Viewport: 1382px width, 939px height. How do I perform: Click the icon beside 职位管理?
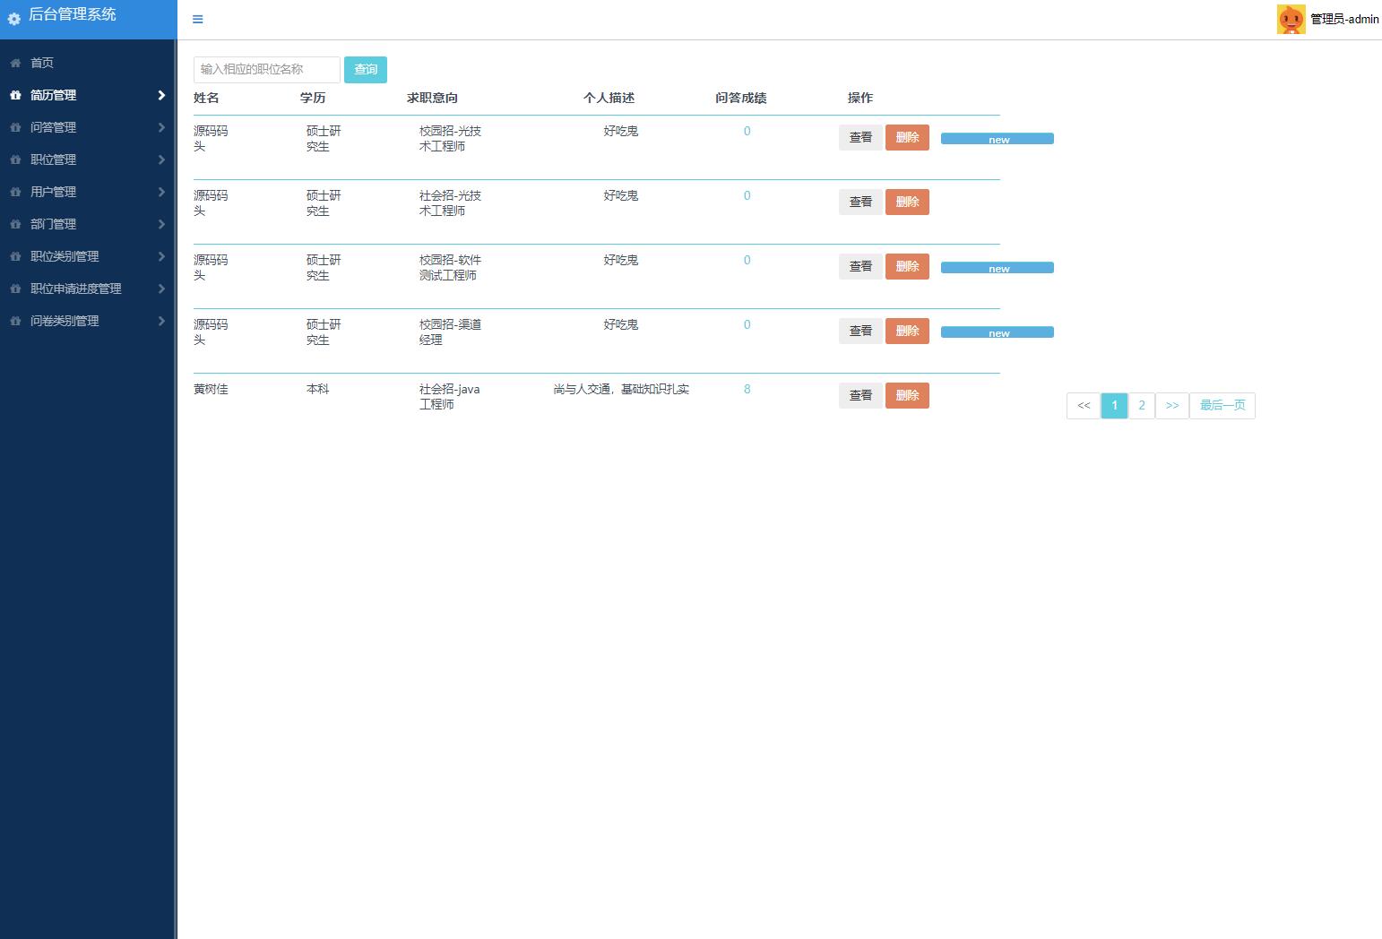click(15, 159)
